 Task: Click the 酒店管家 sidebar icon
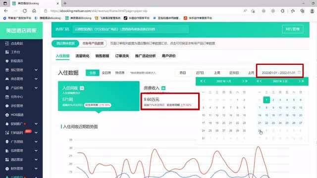tap(7, 160)
